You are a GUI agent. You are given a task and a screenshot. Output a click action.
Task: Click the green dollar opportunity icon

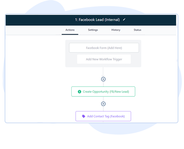tap(80, 92)
